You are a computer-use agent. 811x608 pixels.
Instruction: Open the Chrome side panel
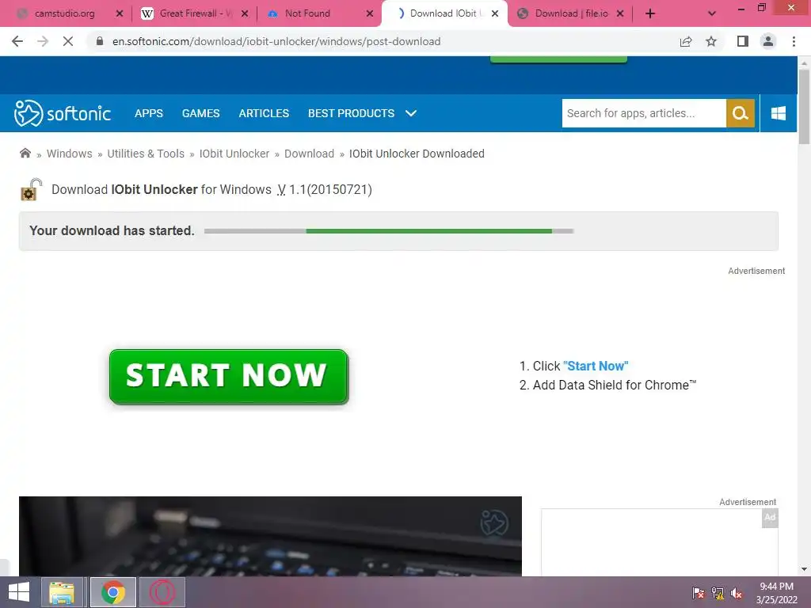743,41
